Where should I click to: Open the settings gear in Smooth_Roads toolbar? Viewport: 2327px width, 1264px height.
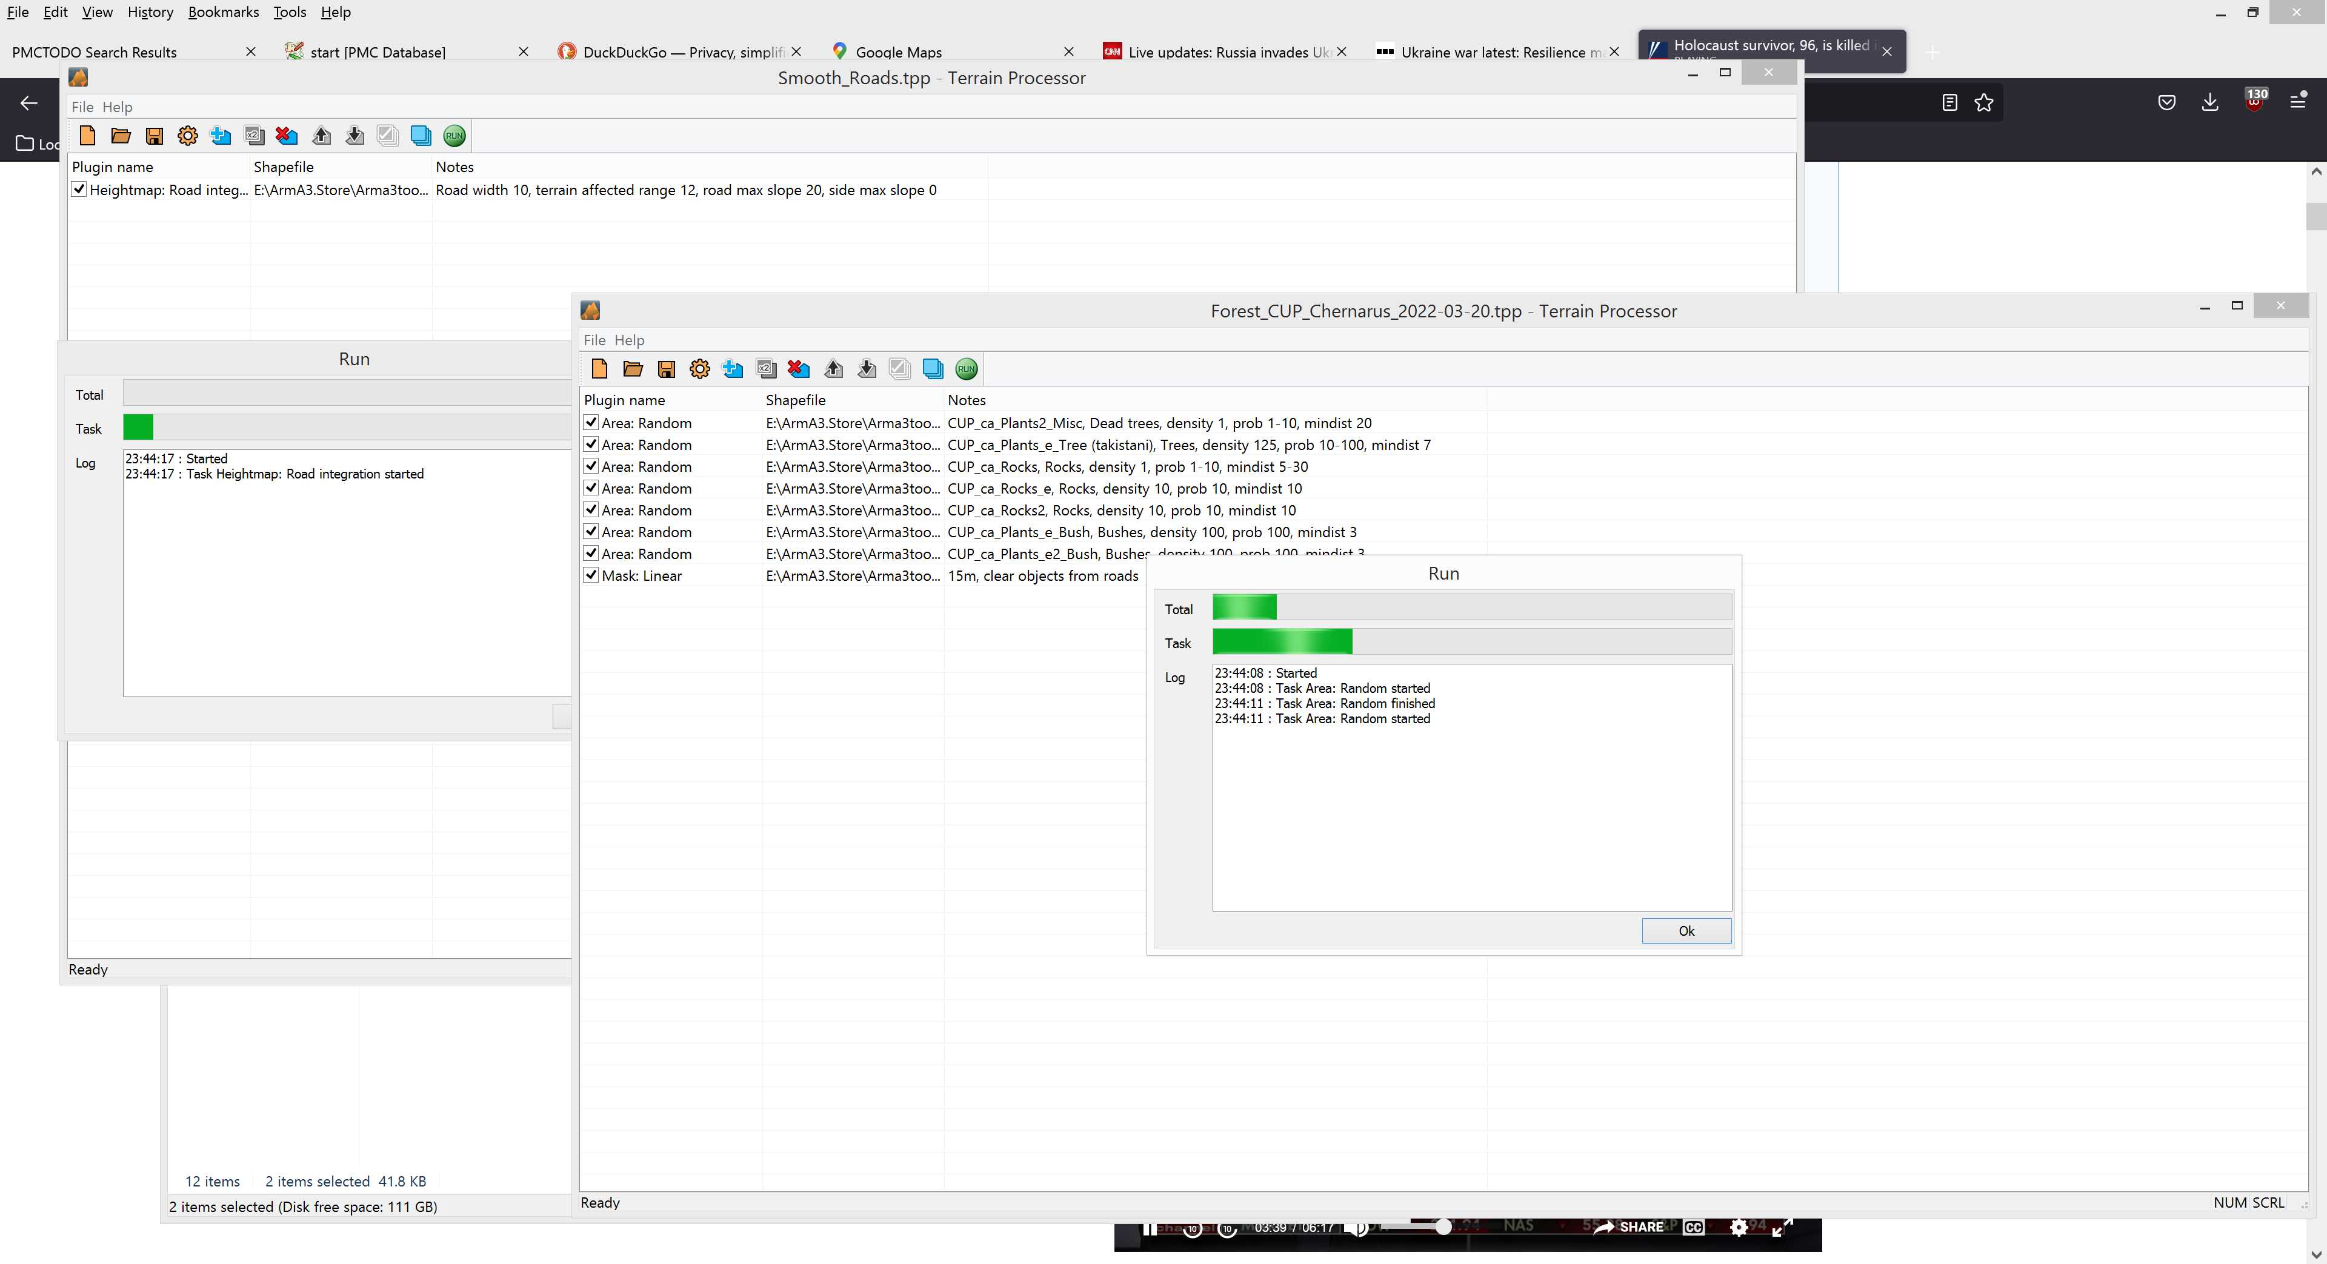point(187,136)
